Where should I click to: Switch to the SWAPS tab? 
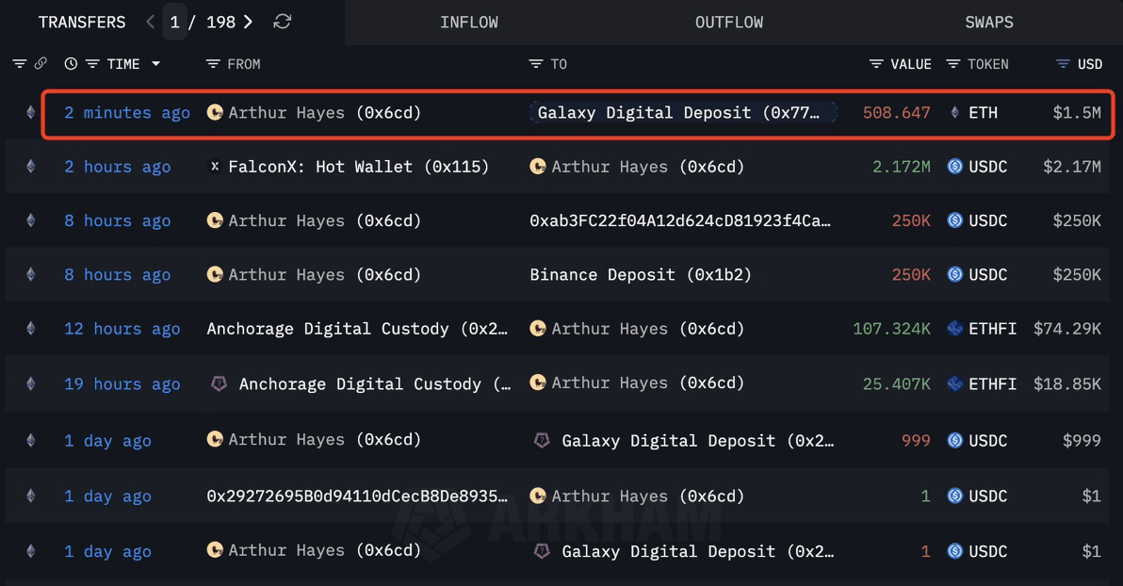989,23
